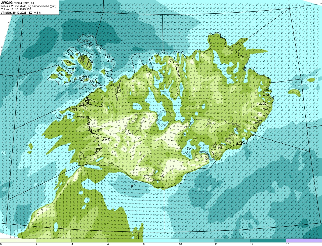Screen dimensions: 322x246
Task: Click the scale label '12'
Action: click(x=216, y=244)
